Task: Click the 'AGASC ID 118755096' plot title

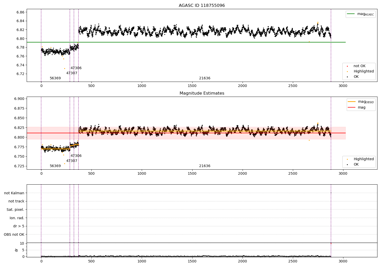Action: coord(202,5)
